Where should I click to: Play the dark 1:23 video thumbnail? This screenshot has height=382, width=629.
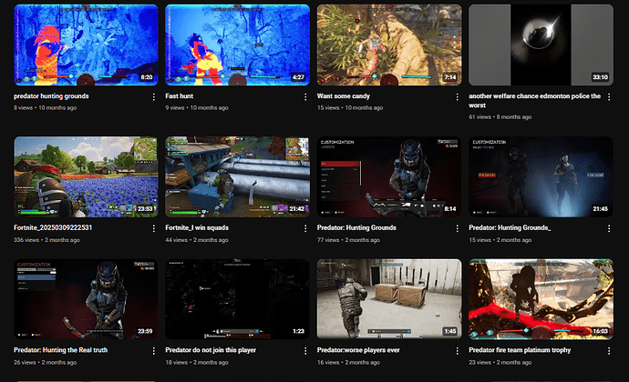[x=238, y=299]
